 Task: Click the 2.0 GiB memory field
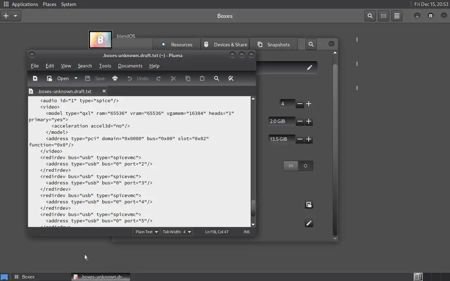tap(282, 121)
